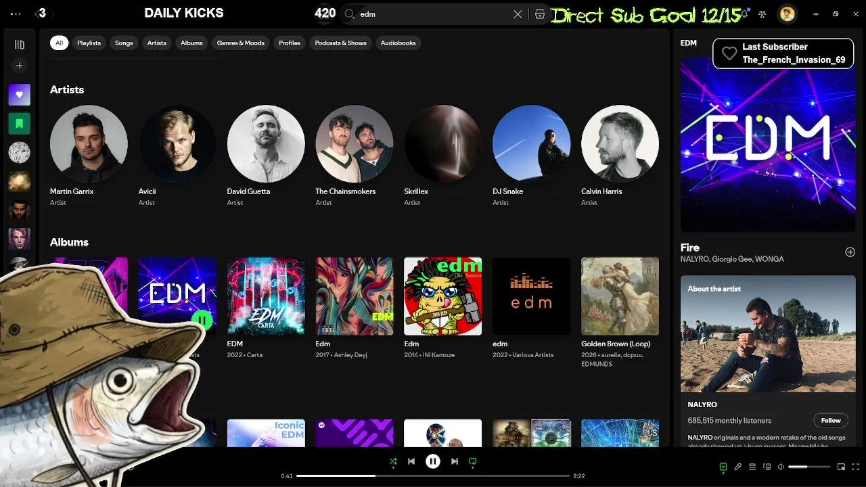Toggle shuffle in the player bar
This screenshot has height=487, width=866.
(393, 461)
